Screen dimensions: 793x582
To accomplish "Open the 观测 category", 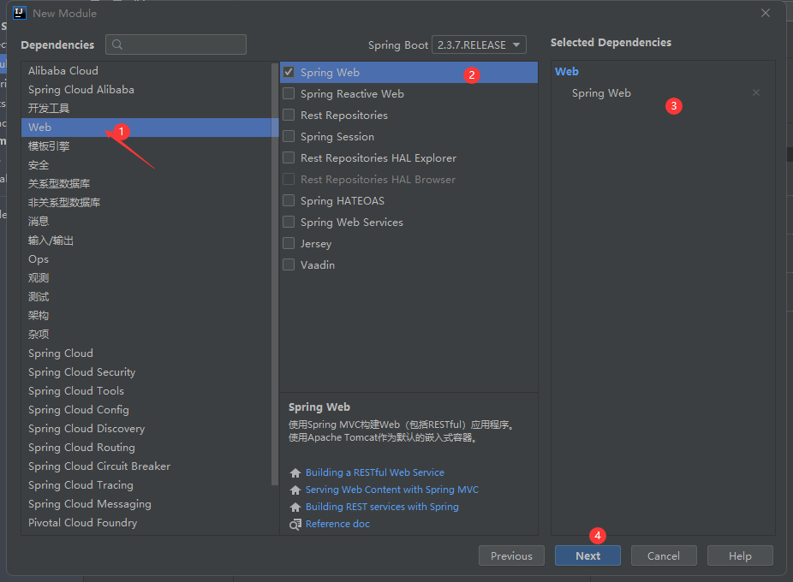I will [x=146, y=278].
